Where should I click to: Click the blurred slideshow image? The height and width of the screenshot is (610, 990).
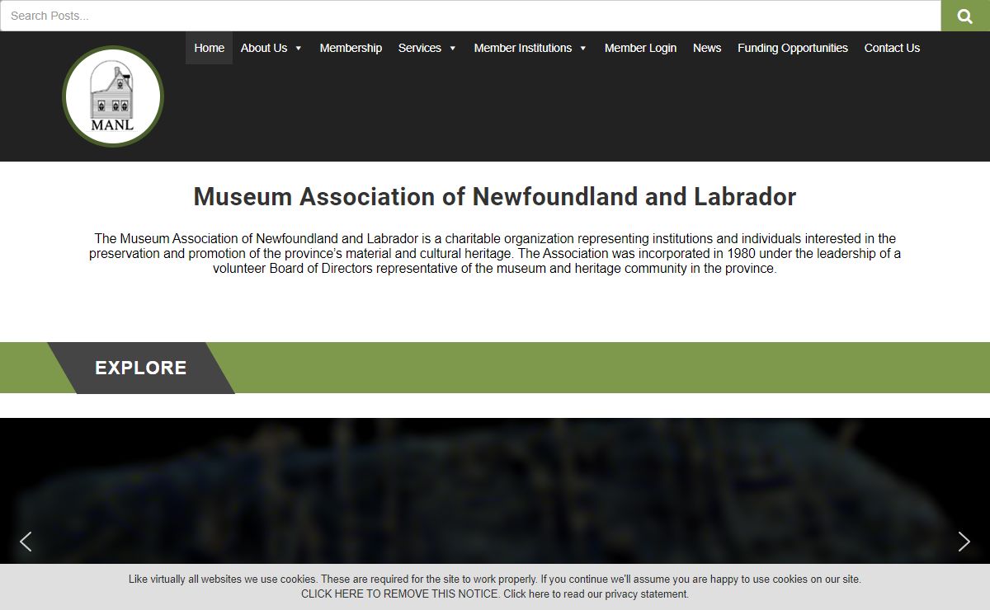click(x=495, y=490)
